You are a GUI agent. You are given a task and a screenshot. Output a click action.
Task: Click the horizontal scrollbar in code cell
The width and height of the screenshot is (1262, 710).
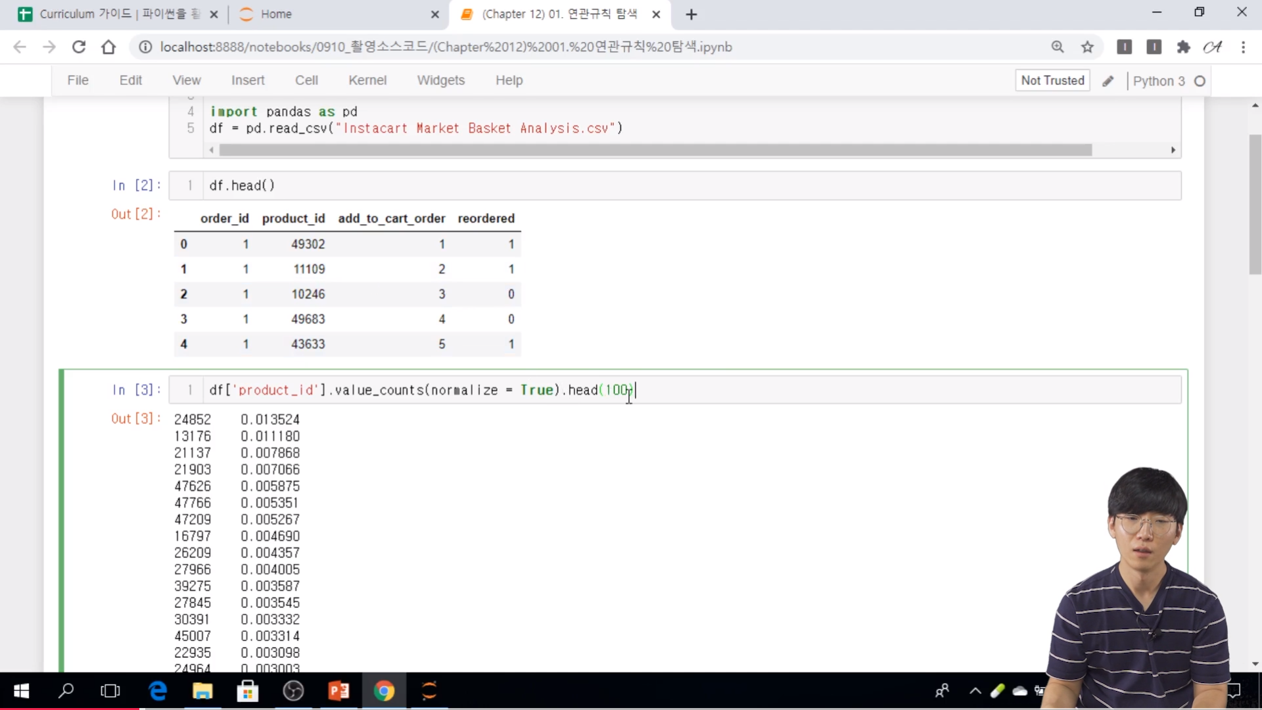[x=655, y=150]
